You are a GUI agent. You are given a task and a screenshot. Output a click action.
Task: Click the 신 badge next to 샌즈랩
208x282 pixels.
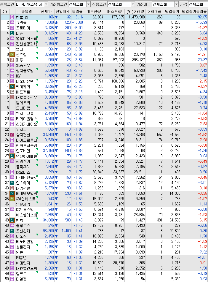pos(12,55)
